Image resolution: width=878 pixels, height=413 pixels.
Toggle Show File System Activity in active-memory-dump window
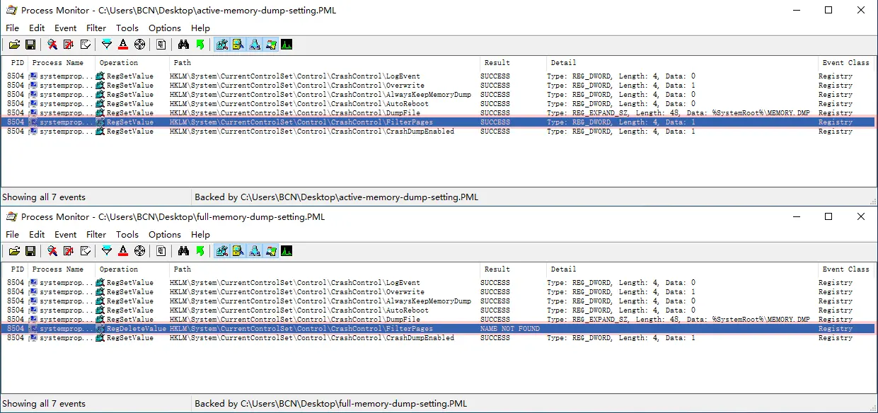[238, 45]
